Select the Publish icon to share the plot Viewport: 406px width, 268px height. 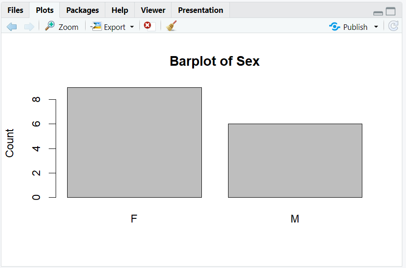pos(334,26)
